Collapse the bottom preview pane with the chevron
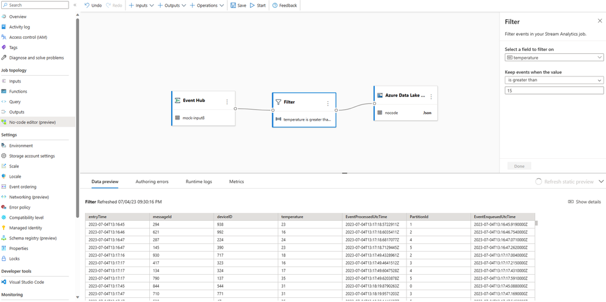The image size is (606, 302). 601,181
